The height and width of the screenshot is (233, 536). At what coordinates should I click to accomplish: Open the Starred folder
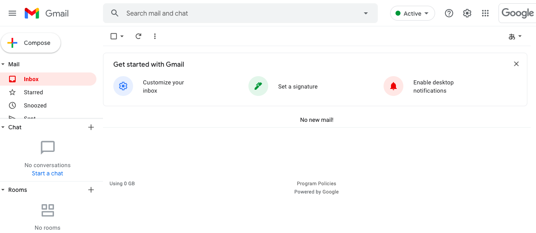click(33, 92)
